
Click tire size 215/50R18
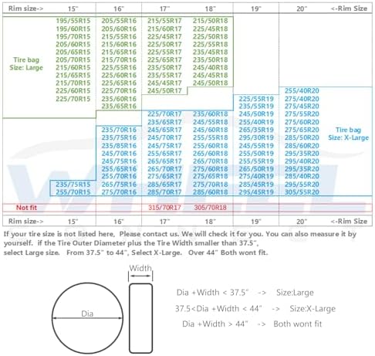tap(211, 21)
